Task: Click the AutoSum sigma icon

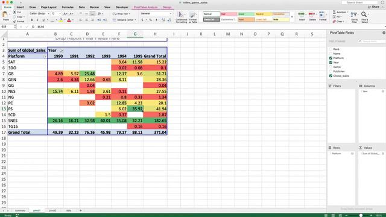Action: 334,12
